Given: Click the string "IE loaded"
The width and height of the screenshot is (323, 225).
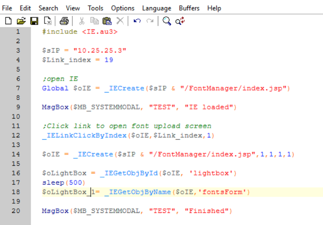Looking at the screenshot, I should pyautogui.click(x=209, y=107).
